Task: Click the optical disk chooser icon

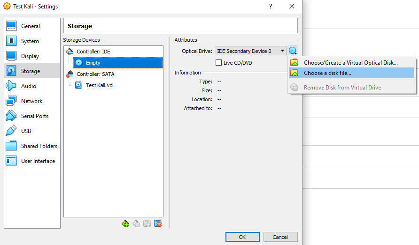Action: [x=293, y=51]
